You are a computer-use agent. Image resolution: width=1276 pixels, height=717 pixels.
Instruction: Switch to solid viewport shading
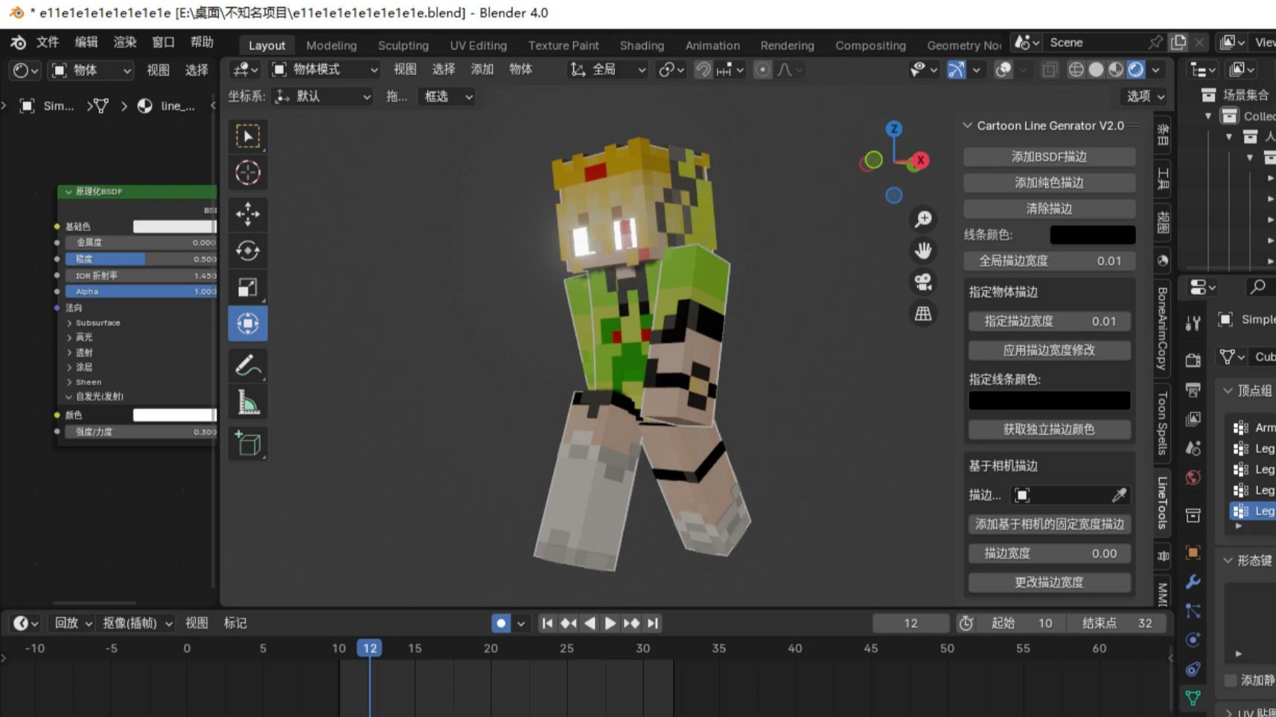[1096, 70]
